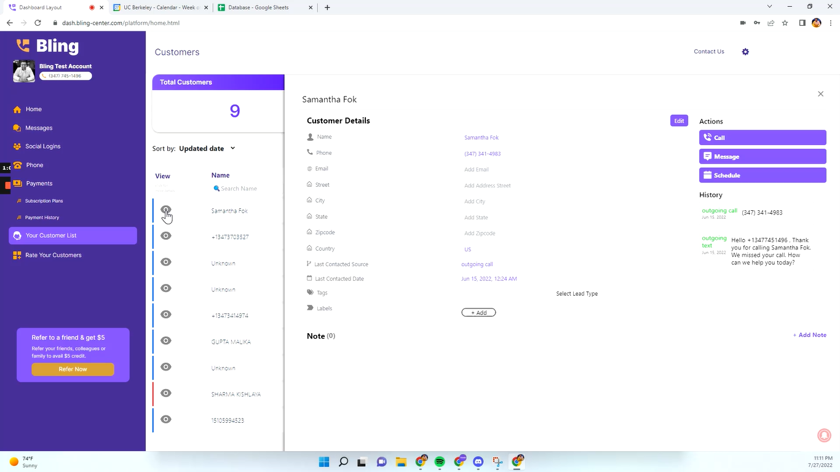
Task: Reload the page
Action: point(38,23)
